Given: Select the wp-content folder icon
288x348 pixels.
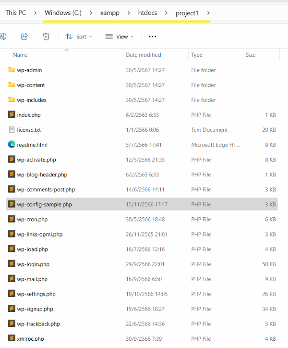Looking at the screenshot, I should [x=12, y=85].
